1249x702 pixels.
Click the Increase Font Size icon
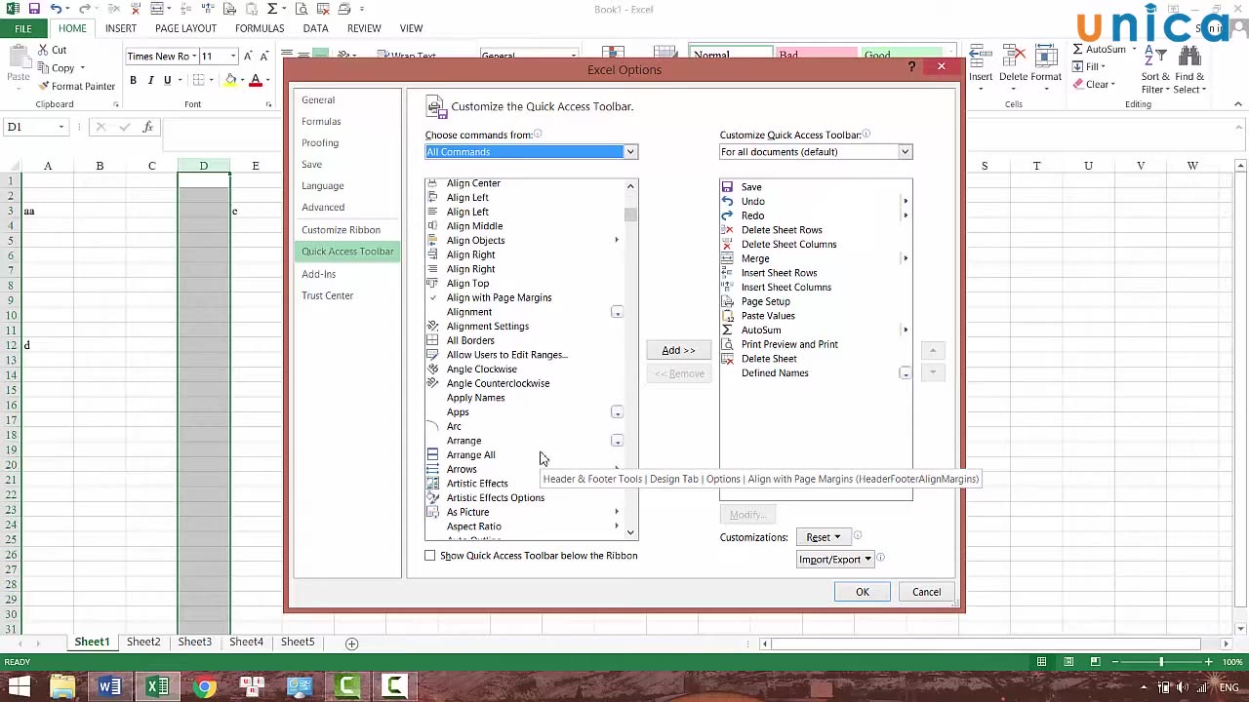(249, 56)
